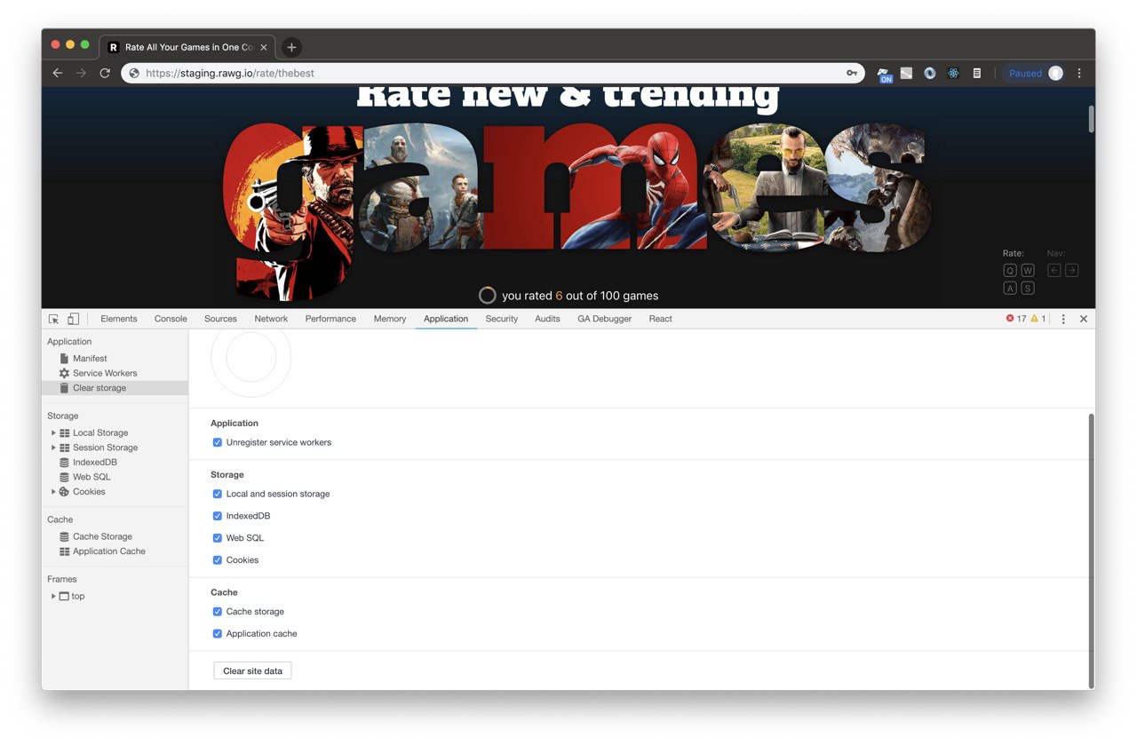Click the red error count icon
Viewport: 1137px width, 745px height.
(1010, 319)
